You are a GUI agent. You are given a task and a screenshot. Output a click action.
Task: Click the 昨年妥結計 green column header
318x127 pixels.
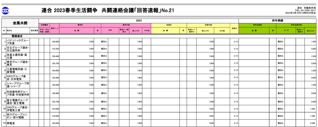click(x=257, y=25)
